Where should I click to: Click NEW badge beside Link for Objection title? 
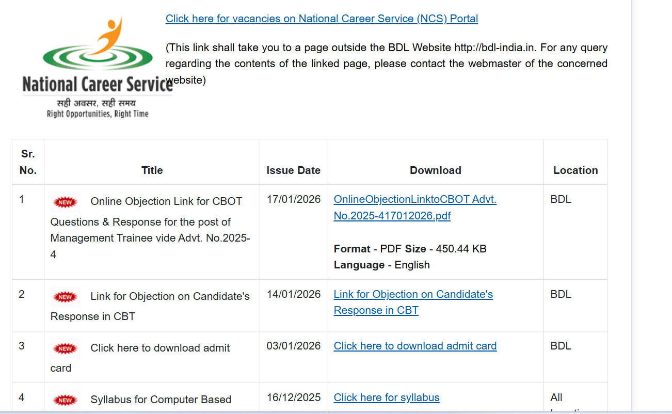tap(65, 297)
